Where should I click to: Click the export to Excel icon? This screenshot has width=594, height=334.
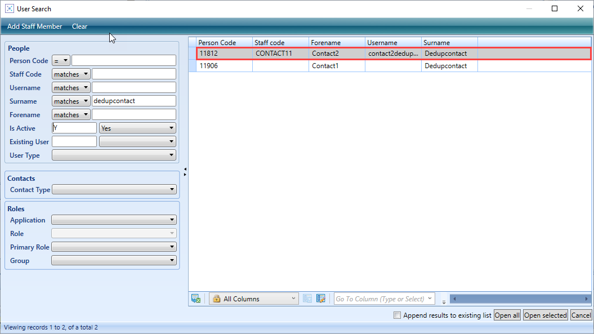pos(195,299)
